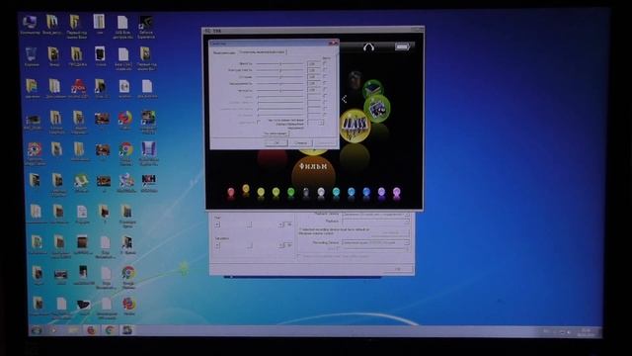Click the Hue slider in the rear window

point(249,224)
